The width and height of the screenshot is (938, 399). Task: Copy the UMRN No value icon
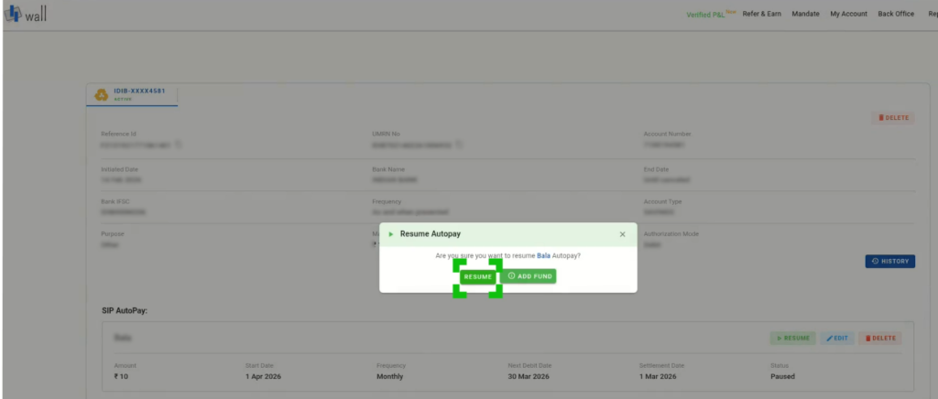[457, 145]
